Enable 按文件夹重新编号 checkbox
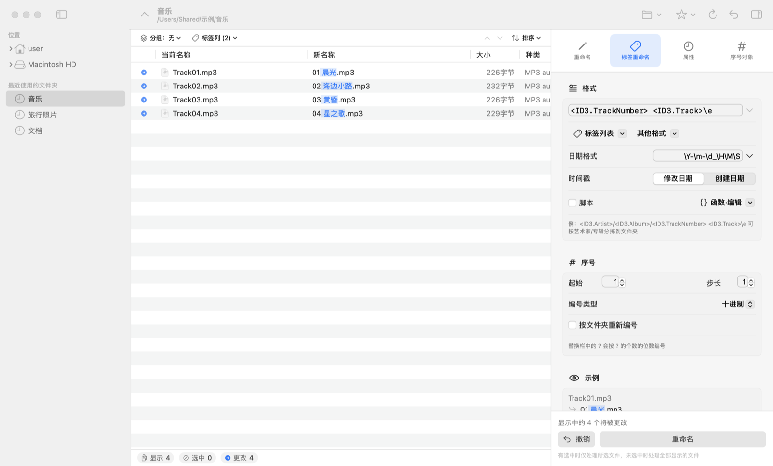Viewport: 773px width, 466px height. point(573,325)
